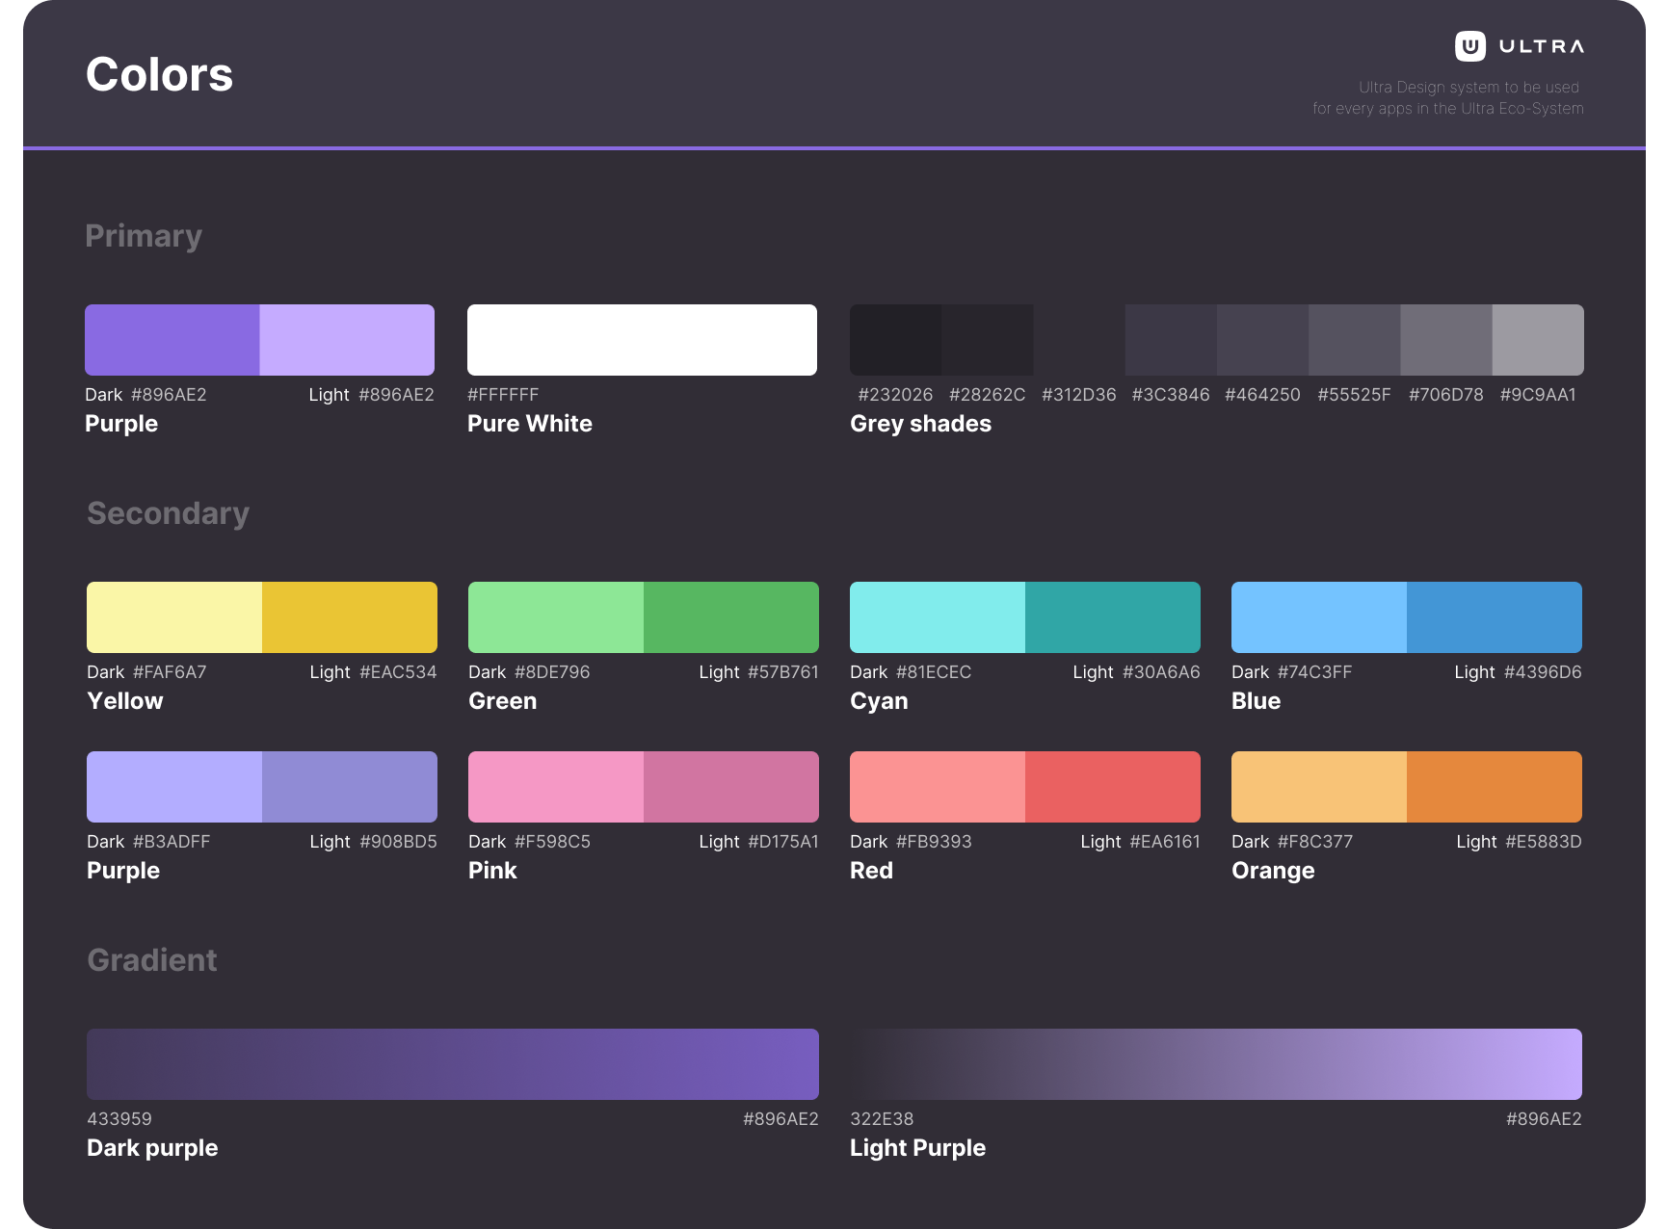The height and width of the screenshot is (1229, 1667).
Task: Choose the Pink #D175A1 swatch
Action: tap(731, 787)
